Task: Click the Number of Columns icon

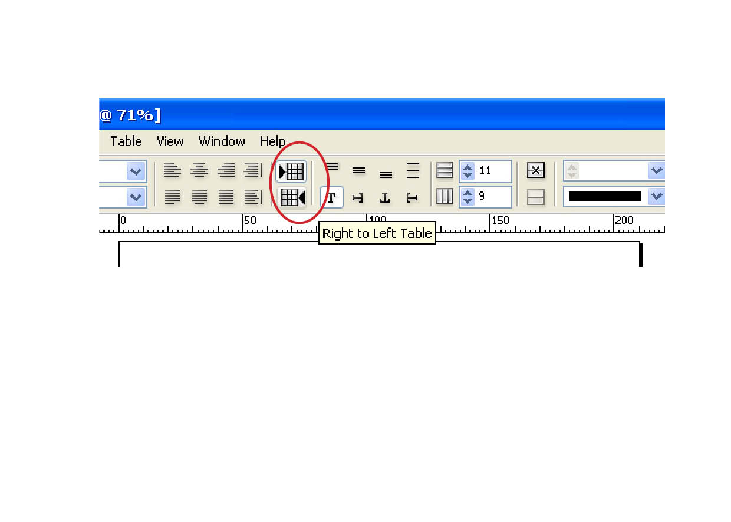Action: click(x=444, y=197)
